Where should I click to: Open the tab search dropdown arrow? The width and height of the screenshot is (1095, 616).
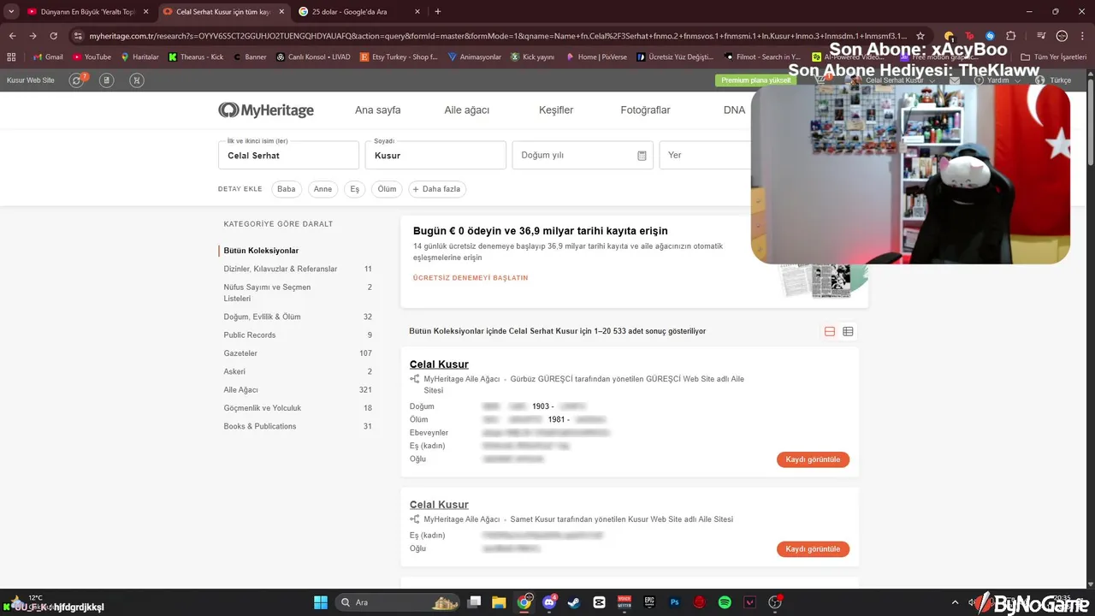click(11, 12)
